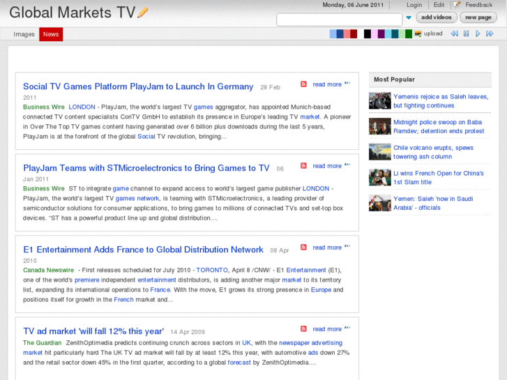Viewport: 507px width, 380px height.
Task: Click RSS icon on the E1 Entertainment article
Action: (303, 248)
